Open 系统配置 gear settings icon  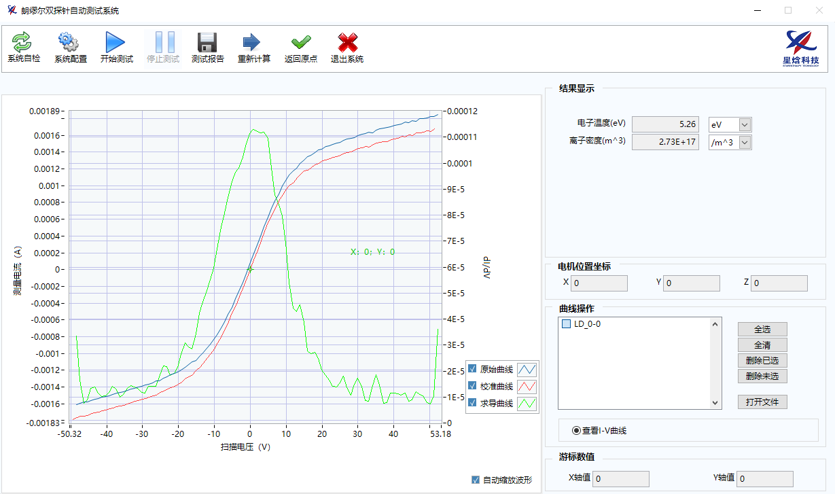tap(71, 43)
